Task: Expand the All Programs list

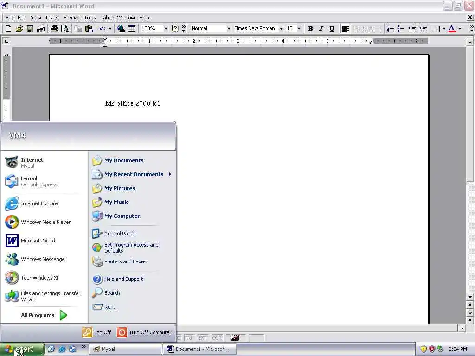Action: [x=45, y=315]
